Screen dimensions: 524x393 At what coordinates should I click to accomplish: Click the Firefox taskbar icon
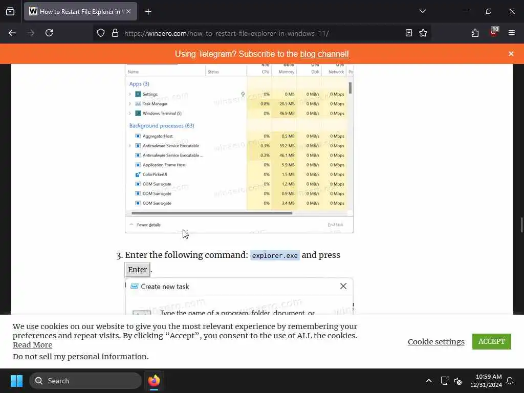[x=154, y=381]
